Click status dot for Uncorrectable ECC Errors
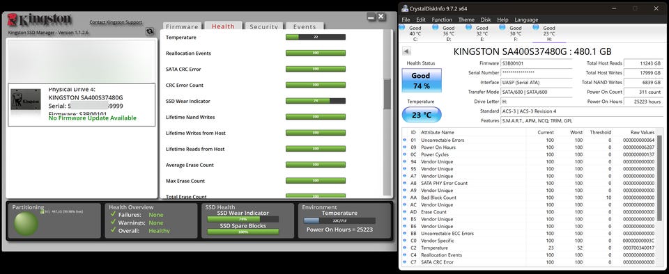 click(405, 233)
